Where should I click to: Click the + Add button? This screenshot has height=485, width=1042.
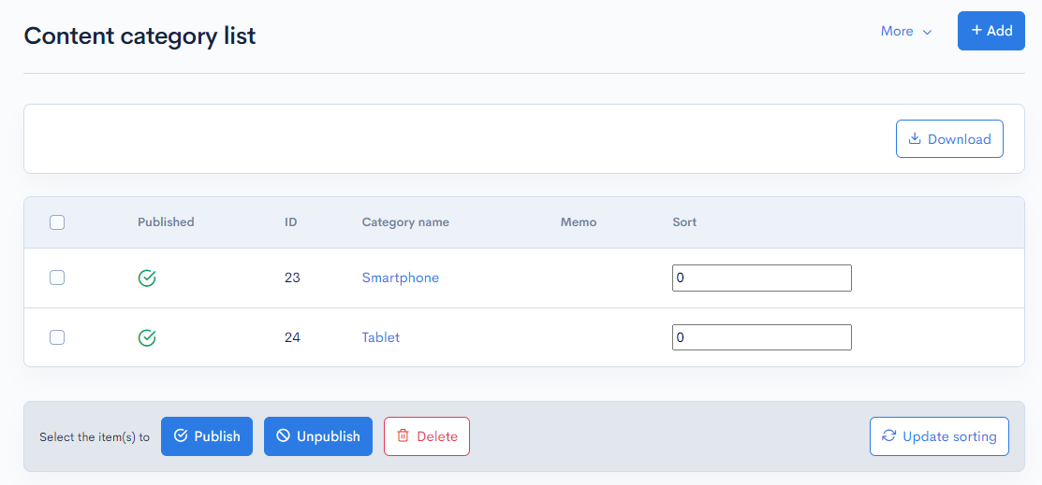[991, 31]
